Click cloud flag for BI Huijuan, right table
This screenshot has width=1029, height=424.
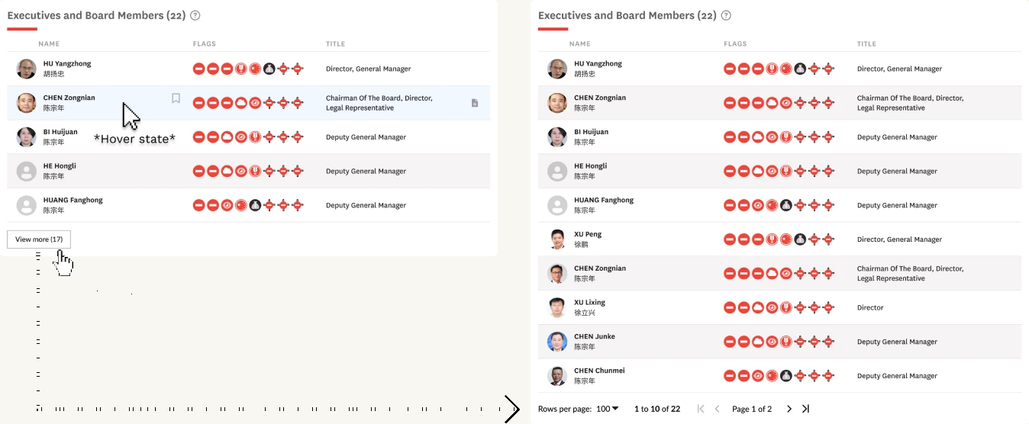(x=758, y=137)
